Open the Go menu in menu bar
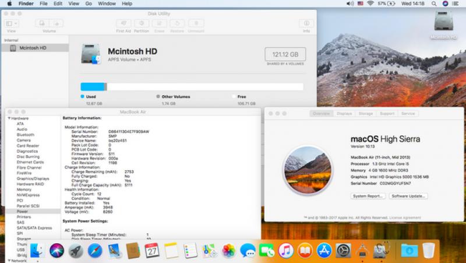The width and height of the screenshot is (466, 263). point(89,3)
